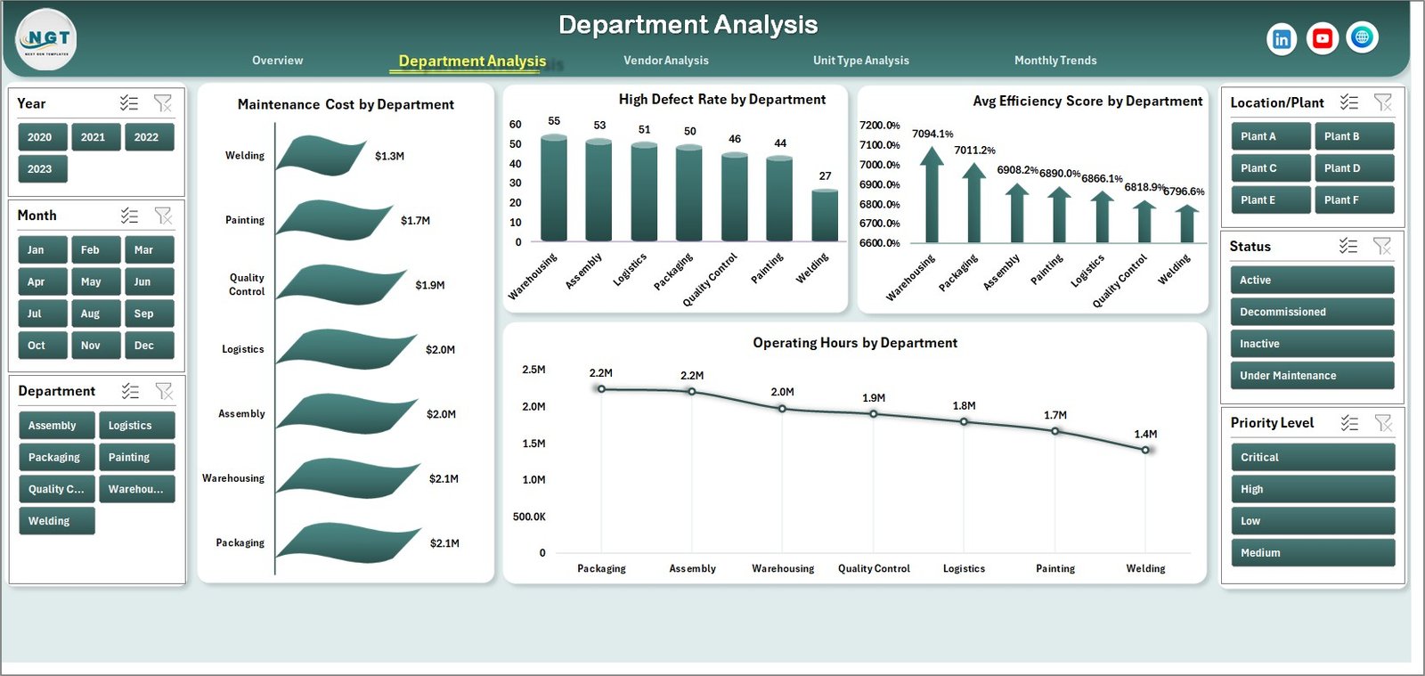Toggle Under Maintenance status filter
This screenshot has width=1425, height=676.
tap(1311, 376)
